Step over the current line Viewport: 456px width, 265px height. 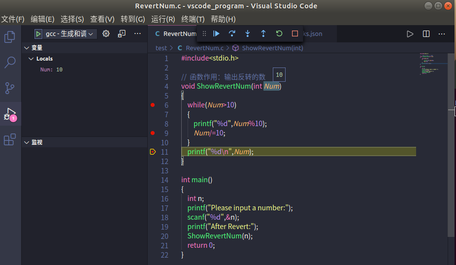(232, 34)
